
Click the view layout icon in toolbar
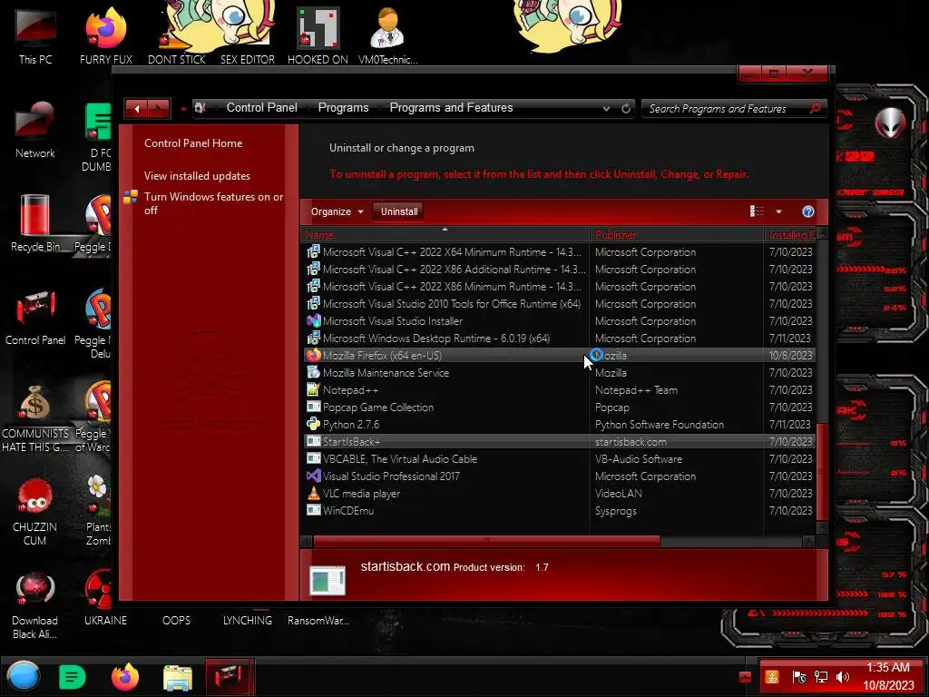point(757,211)
